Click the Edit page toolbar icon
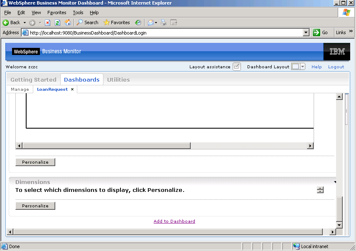Viewport: 356px width, 251px height. pos(174,22)
